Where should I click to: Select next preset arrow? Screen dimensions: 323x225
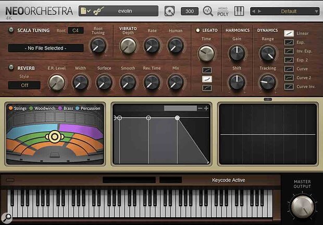[x=259, y=11]
